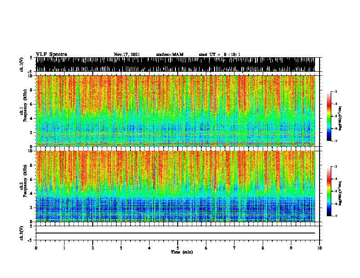
Task: Click time axis tick label "2"
Action: tap(93, 248)
